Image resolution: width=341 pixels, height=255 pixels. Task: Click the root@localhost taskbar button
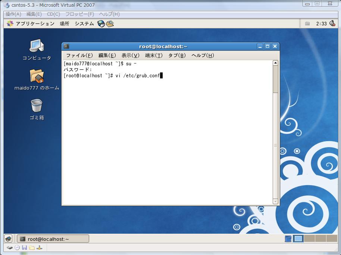(x=53, y=239)
